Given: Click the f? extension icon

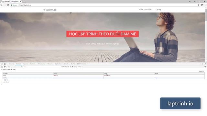Looking at the screenshot, I should 202,5.
